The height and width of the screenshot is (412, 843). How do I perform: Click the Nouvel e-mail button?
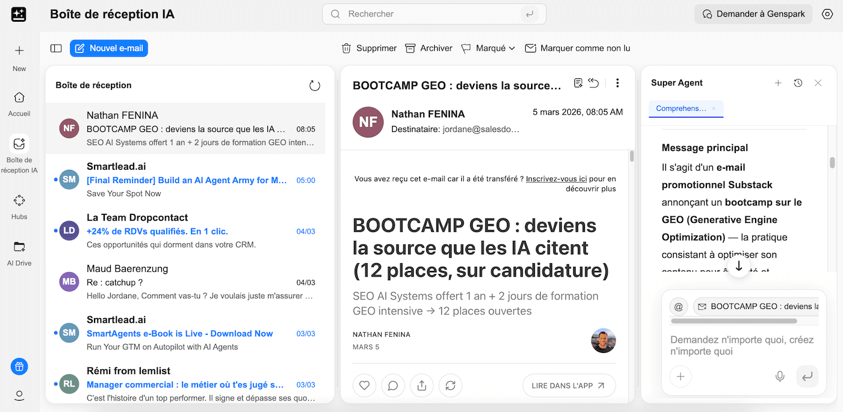[109, 48]
